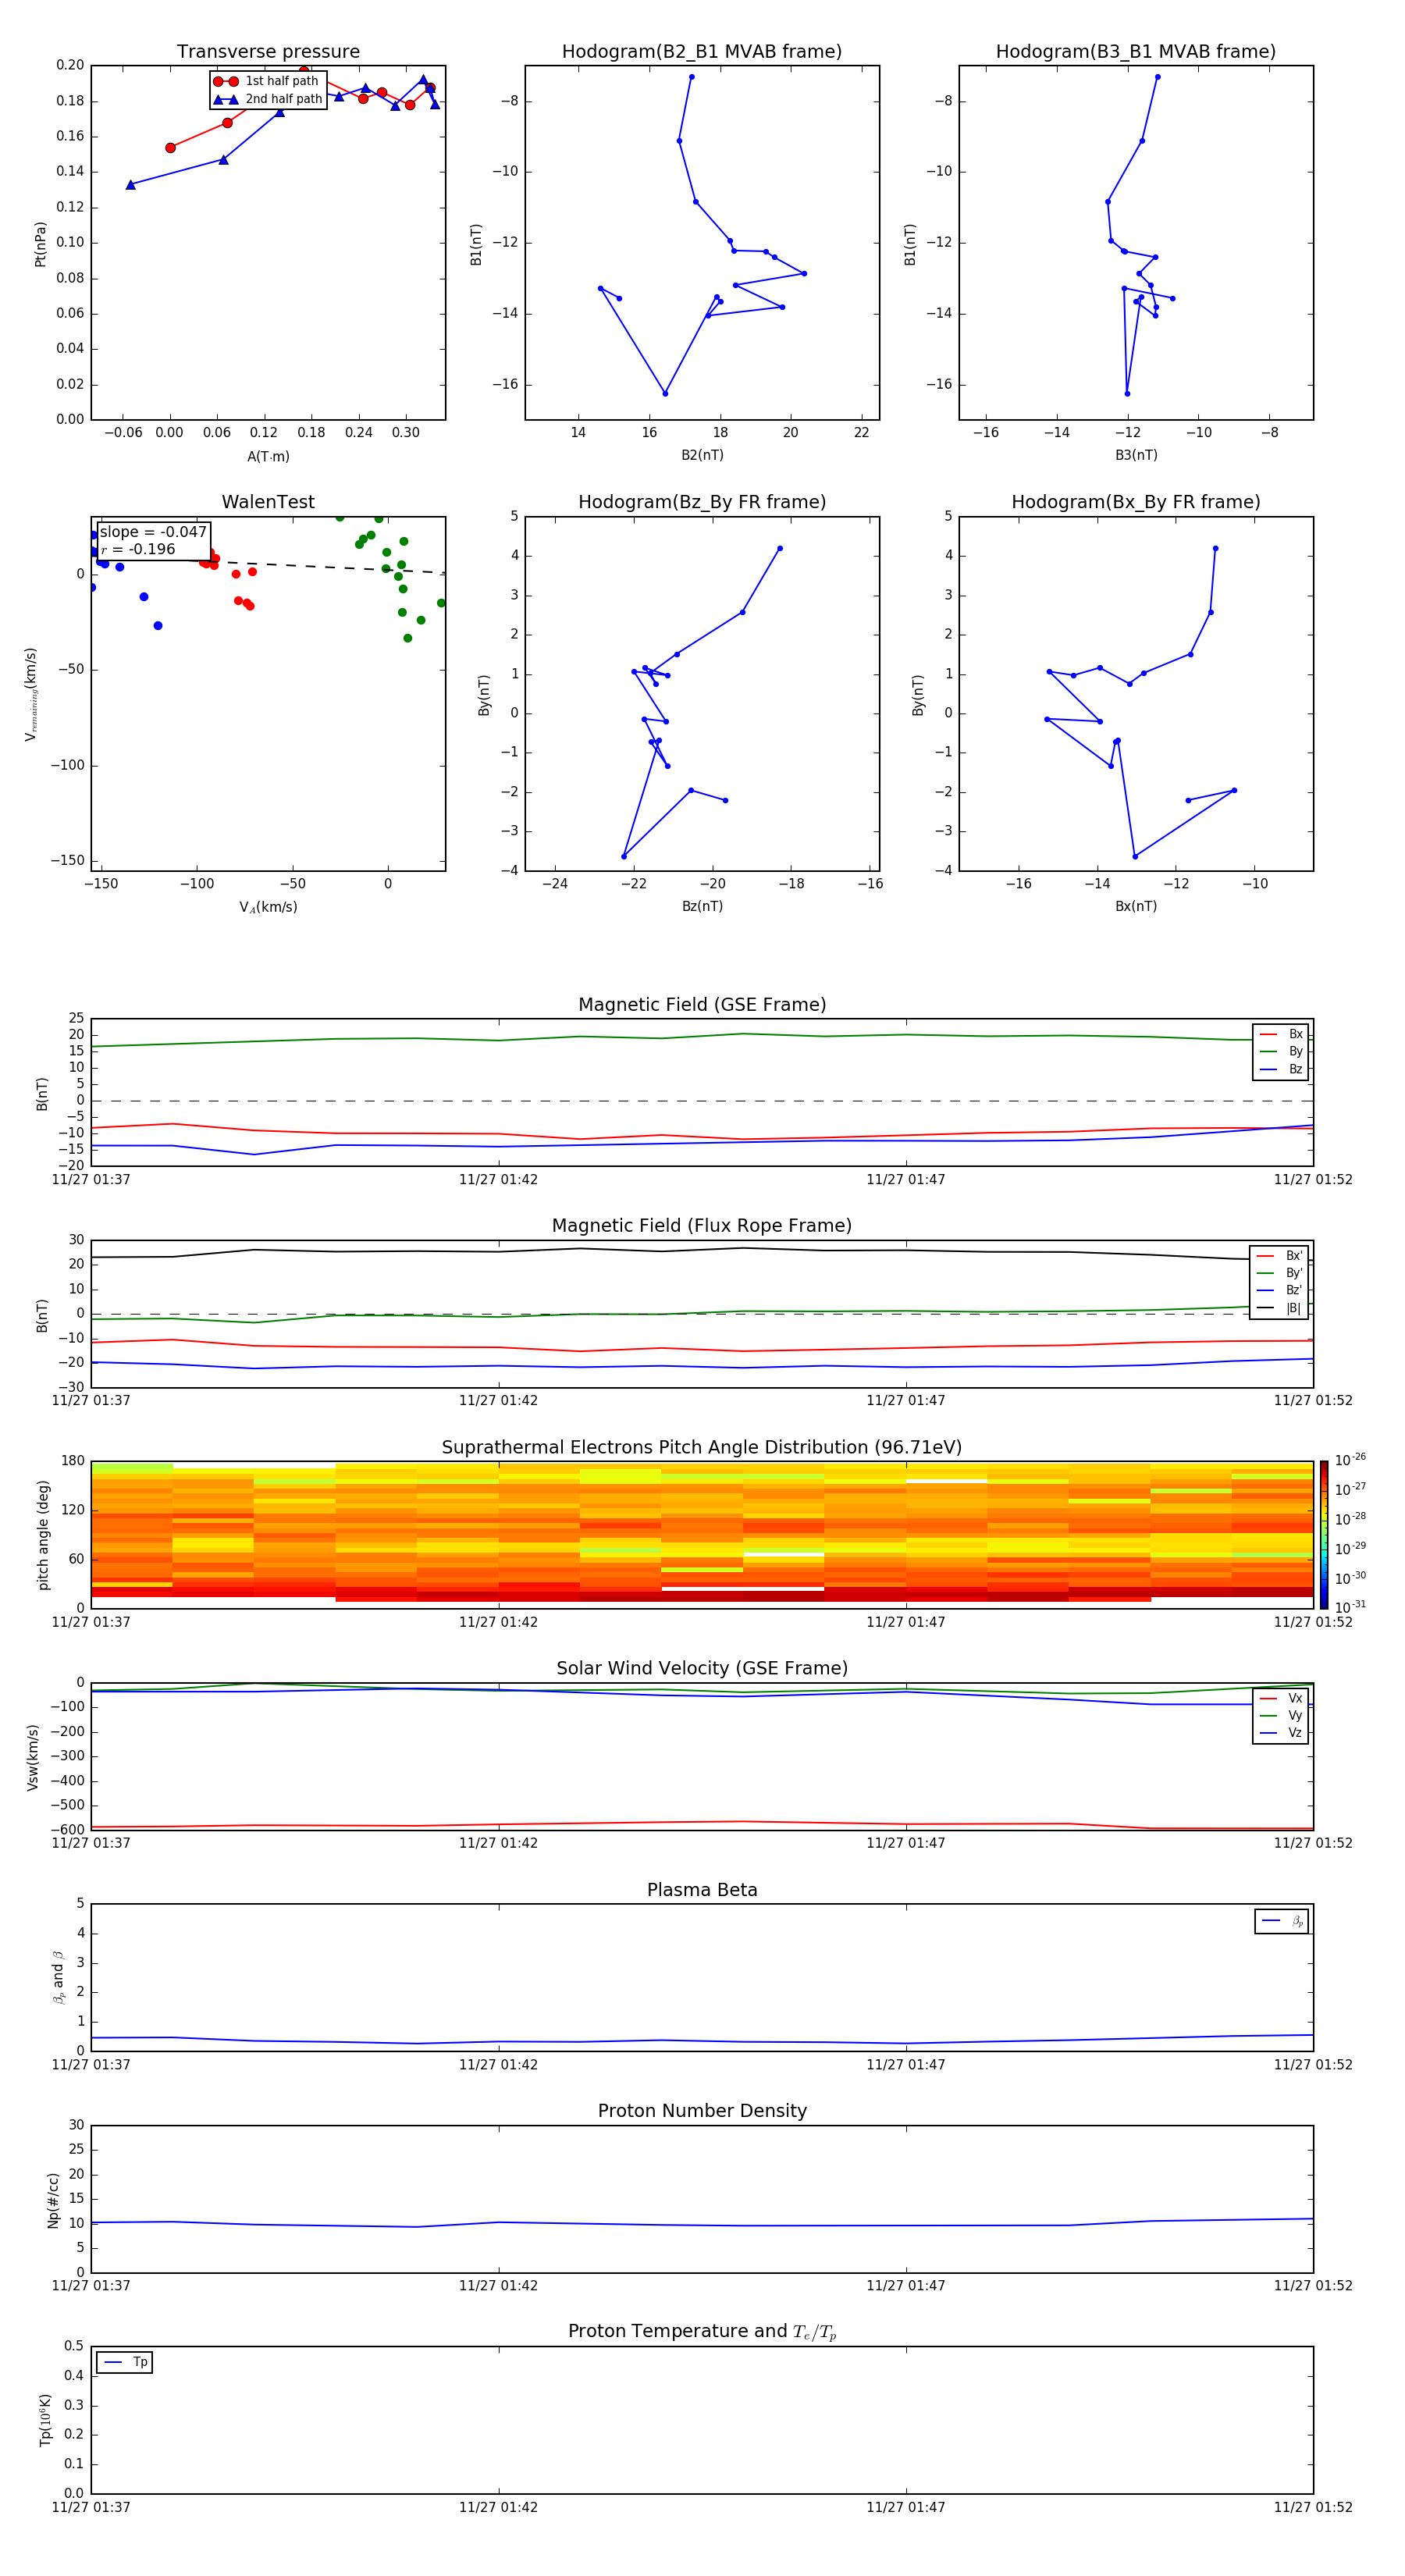Click the 'Plasma Beta' plot title

coord(702,1891)
